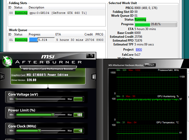Click the work queue blue progress bar cell
The height and width of the screenshot is (140, 189).
point(42,40)
